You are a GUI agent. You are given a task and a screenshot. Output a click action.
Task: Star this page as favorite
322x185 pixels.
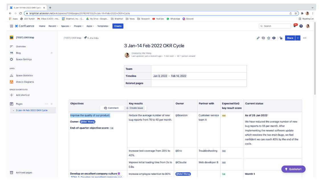269,38
